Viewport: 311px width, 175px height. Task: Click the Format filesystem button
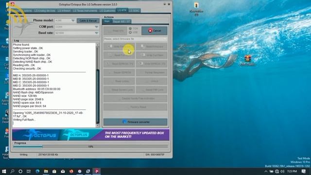152,72
